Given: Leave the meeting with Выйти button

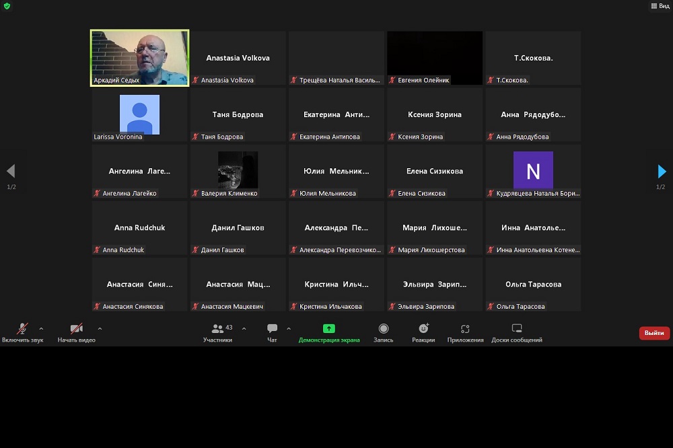Looking at the screenshot, I should click(x=653, y=333).
